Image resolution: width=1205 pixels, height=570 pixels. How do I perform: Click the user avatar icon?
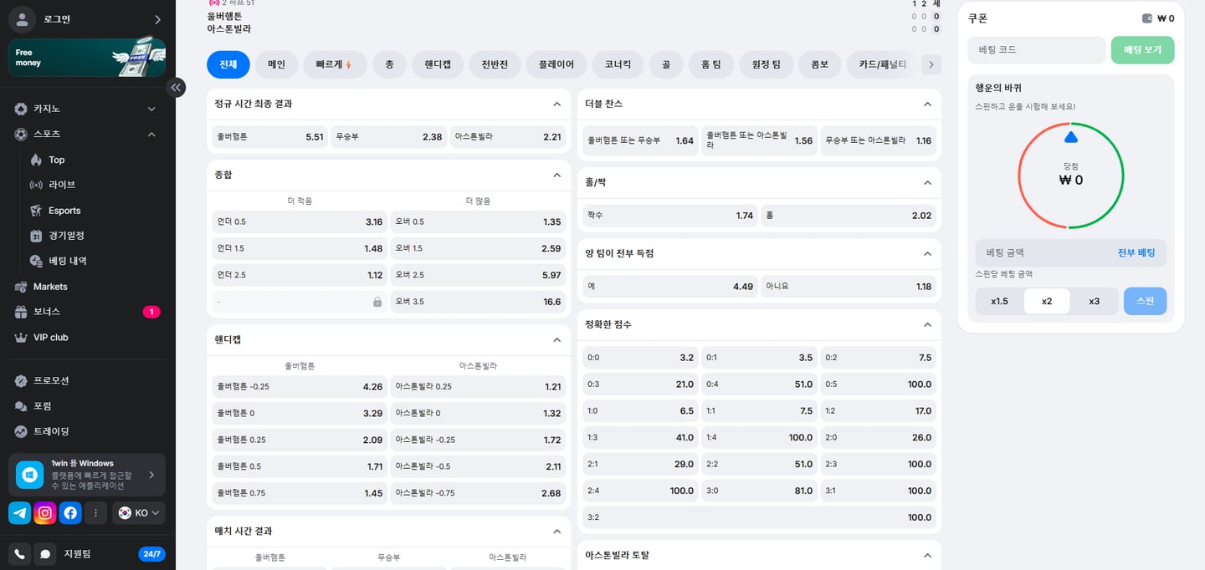coord(22,19)
